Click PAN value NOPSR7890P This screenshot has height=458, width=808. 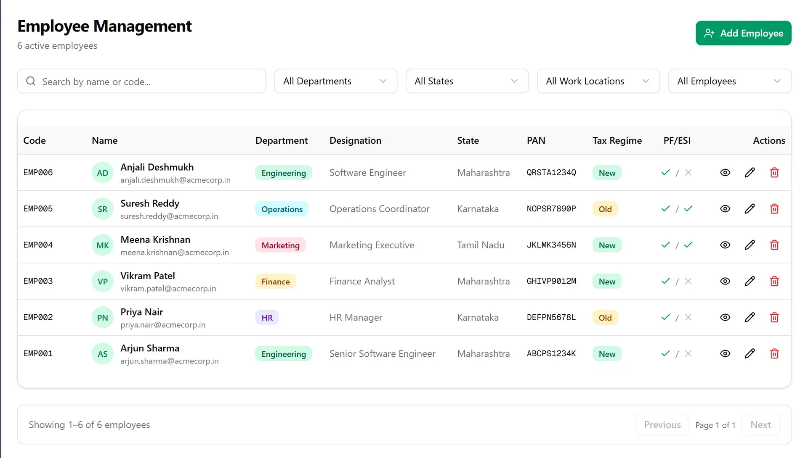pyautogui.click(x=551, y=209)
